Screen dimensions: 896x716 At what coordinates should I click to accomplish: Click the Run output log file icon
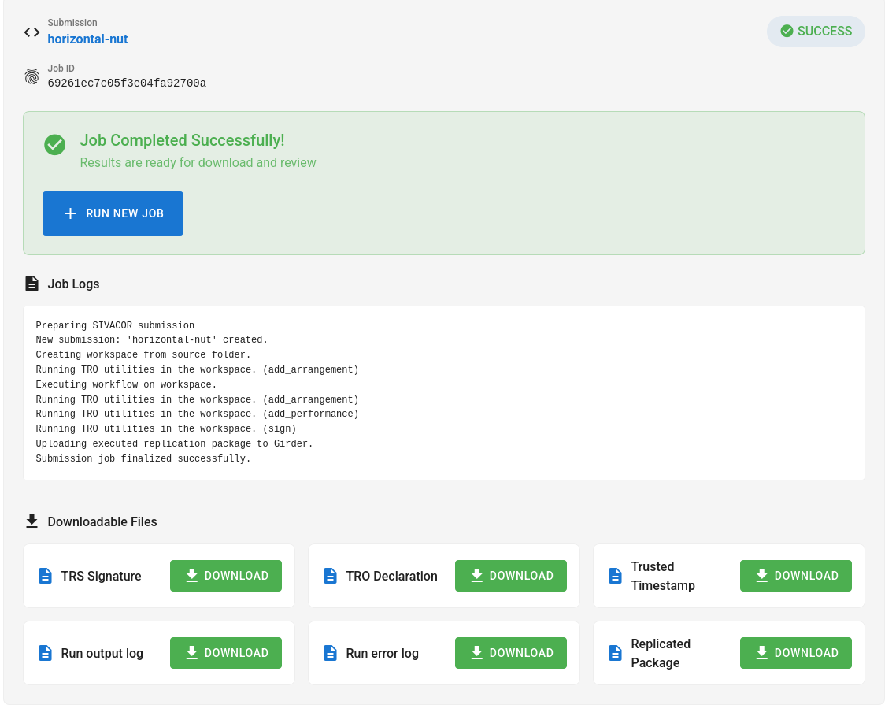point(46,653)
